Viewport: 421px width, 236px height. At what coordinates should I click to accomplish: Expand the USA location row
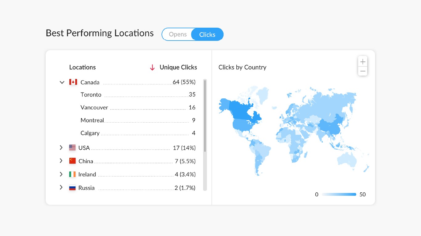tap(61, 148)
